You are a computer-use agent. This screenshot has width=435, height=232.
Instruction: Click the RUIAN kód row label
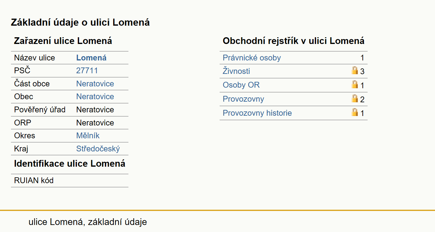tap(34, 180)
